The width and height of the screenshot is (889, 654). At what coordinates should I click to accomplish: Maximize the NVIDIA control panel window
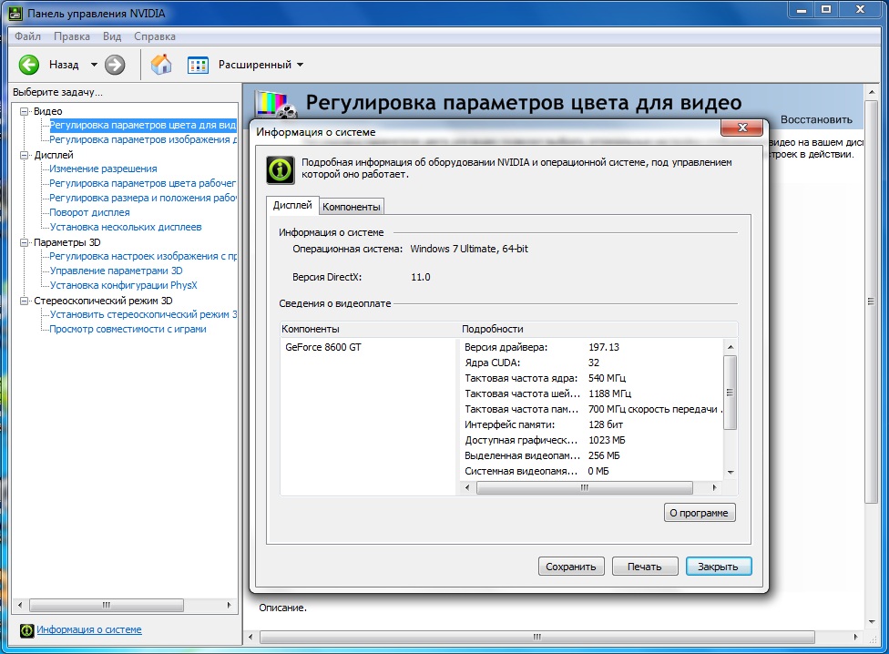[827, 10]
